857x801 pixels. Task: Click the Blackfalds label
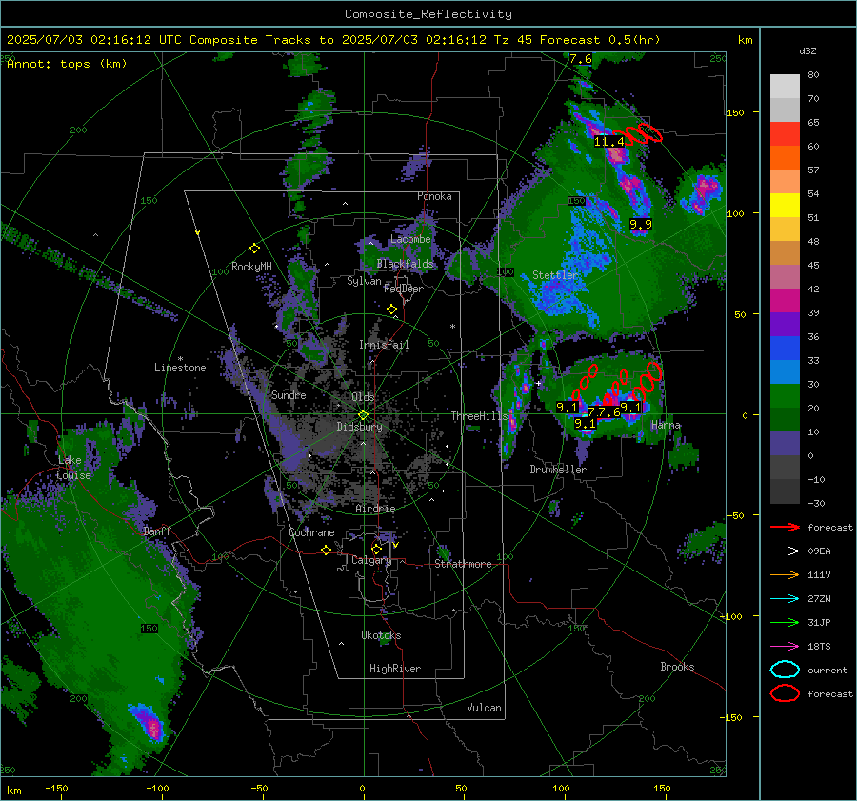point(405,264)
